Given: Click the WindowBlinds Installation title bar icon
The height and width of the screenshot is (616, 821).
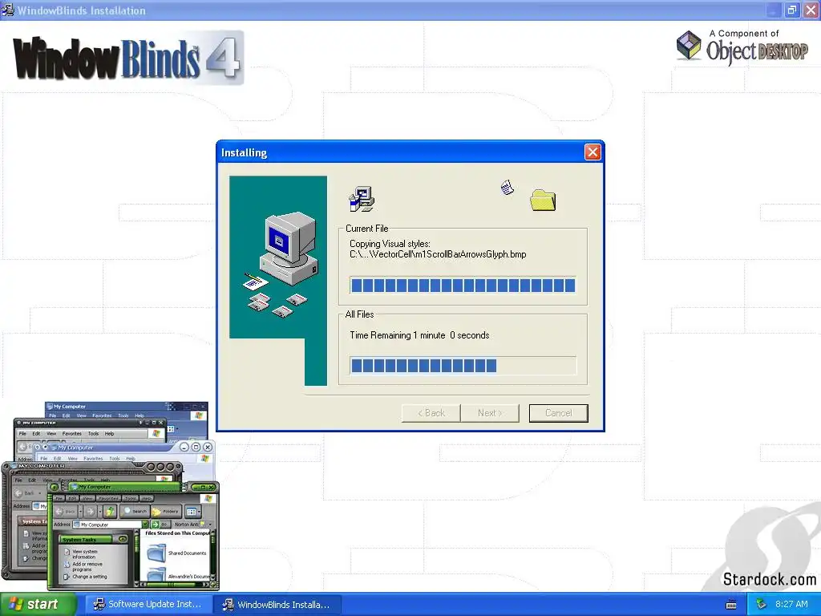Looking at the screenshot, I should click(8, 10).
